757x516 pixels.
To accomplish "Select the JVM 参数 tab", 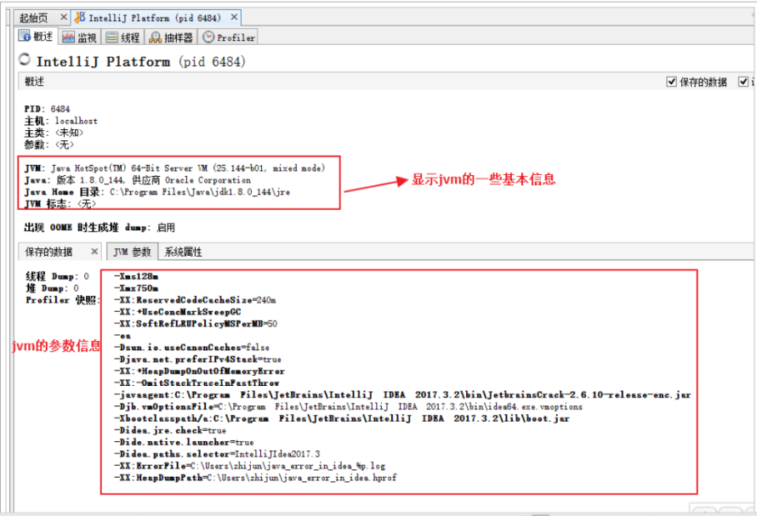I will [x=133, y=252].
